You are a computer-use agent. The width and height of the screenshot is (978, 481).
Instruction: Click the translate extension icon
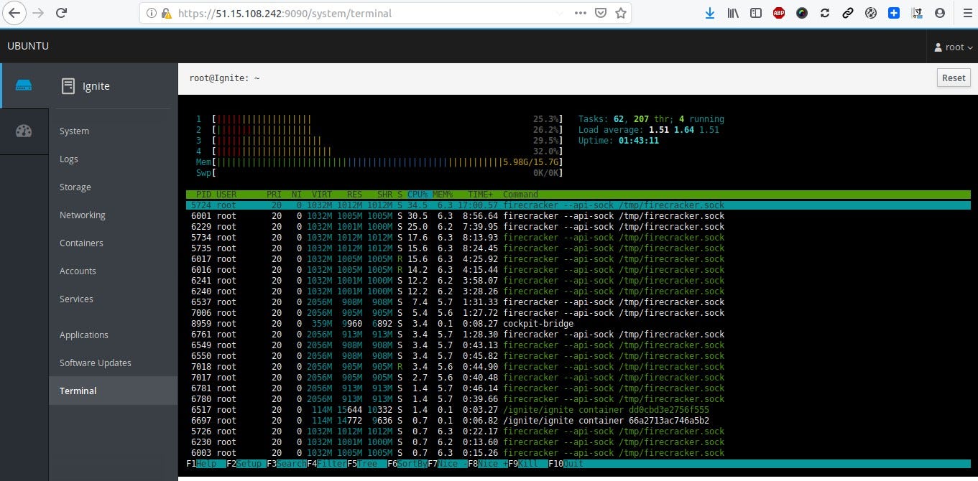[916, 13]
